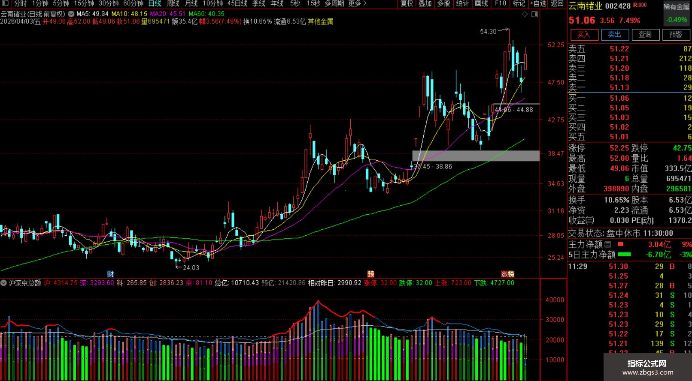
Task: Click the 24.03 low price label on chart
Action: tap(191, 267)
